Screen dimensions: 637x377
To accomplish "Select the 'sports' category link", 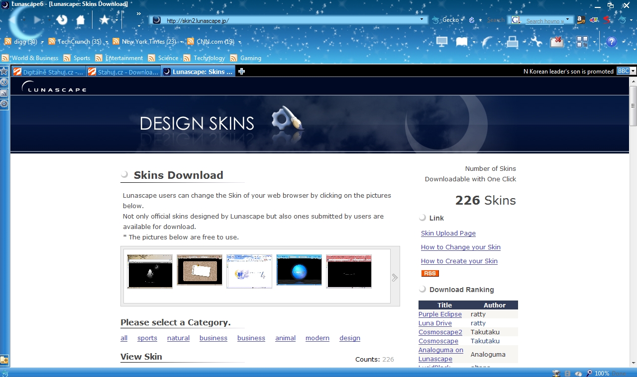I will [x=147, y=338].
